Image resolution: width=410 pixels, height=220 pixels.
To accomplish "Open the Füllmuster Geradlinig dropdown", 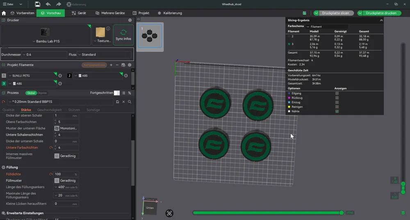I will (x=66, y=181).
